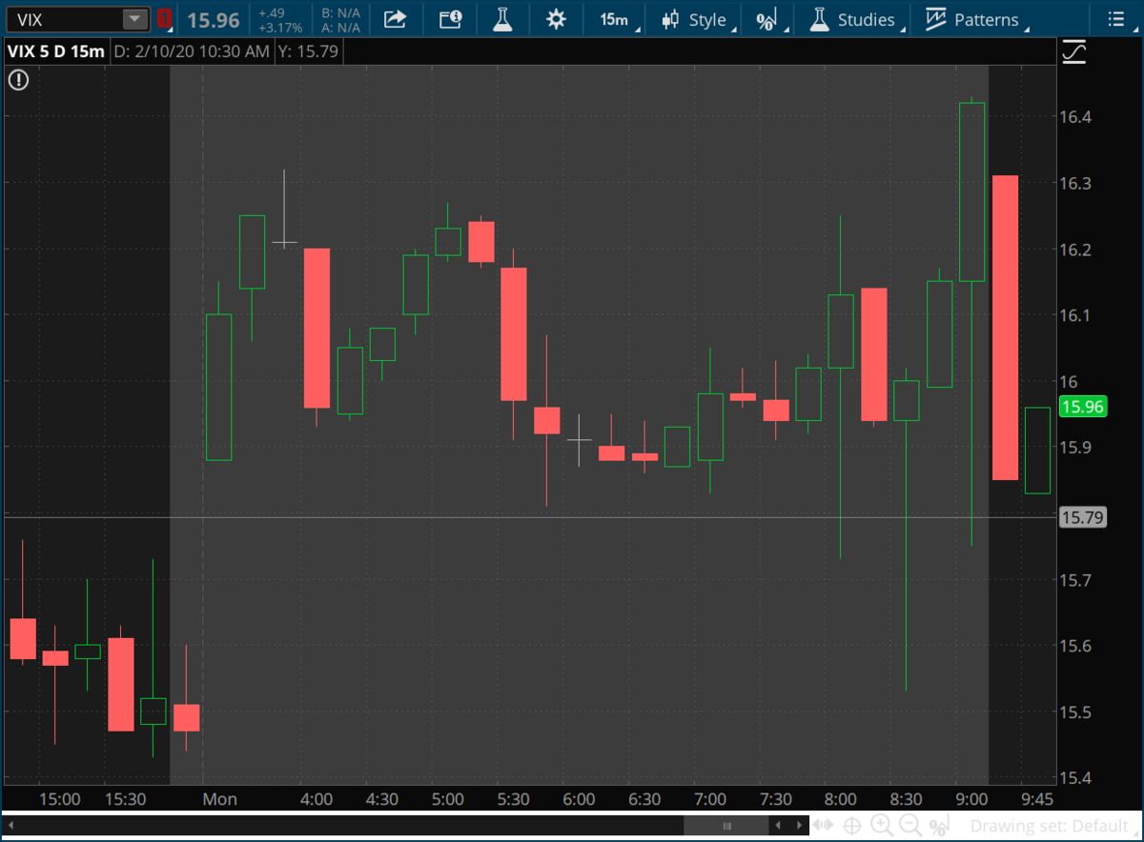Click the Mon label on time axis
The height and width of the screenshot is (842, 1144).
219,798
